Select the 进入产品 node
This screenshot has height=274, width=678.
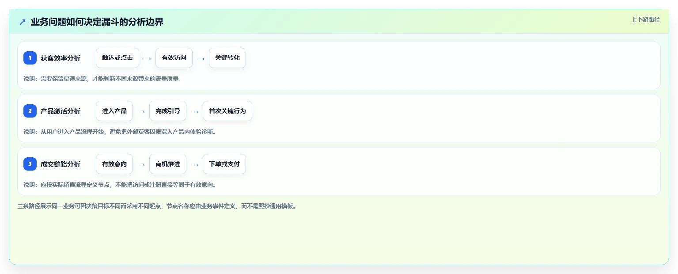point(114,111)
